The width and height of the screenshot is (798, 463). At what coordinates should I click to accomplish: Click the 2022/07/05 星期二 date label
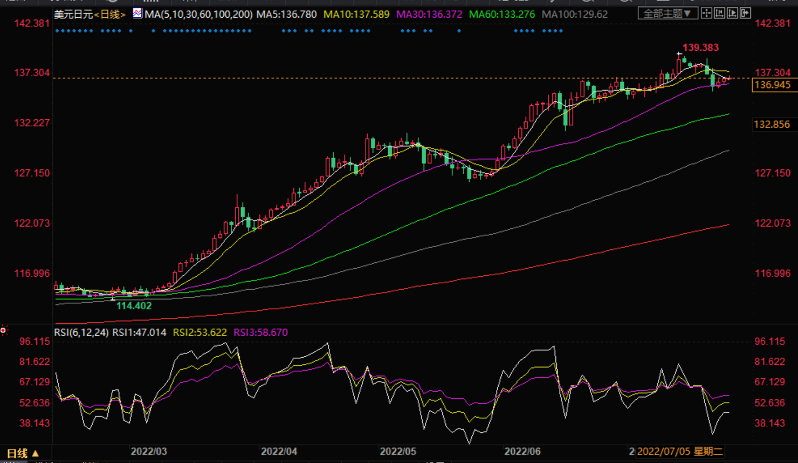pyautogui.click(x=679, y=452)
